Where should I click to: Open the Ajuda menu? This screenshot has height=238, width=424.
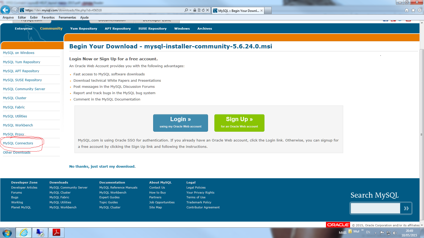(x=84, y=17)
